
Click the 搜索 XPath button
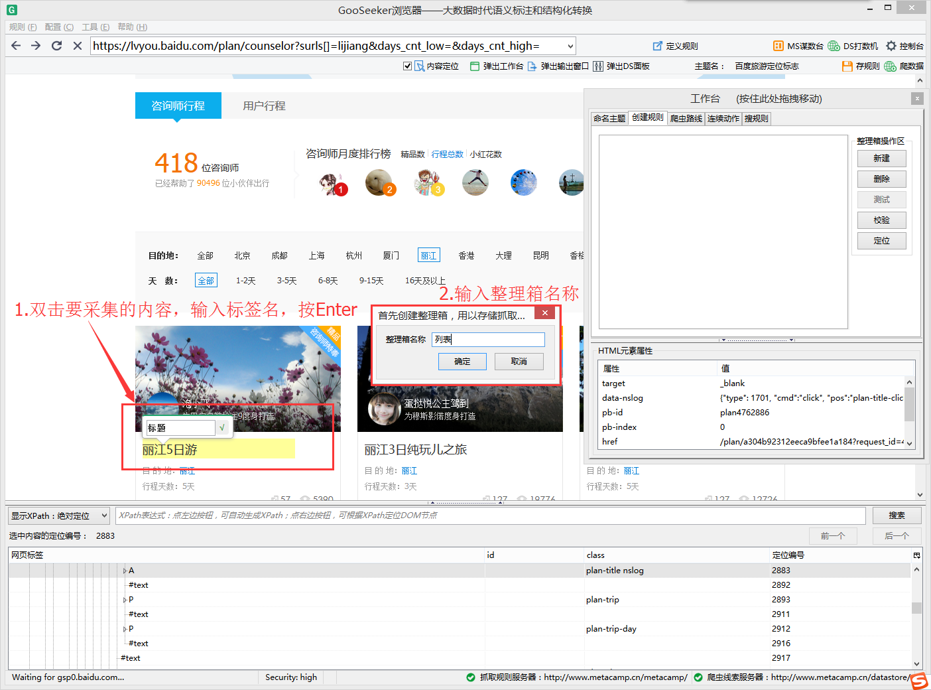coord(897,516)
